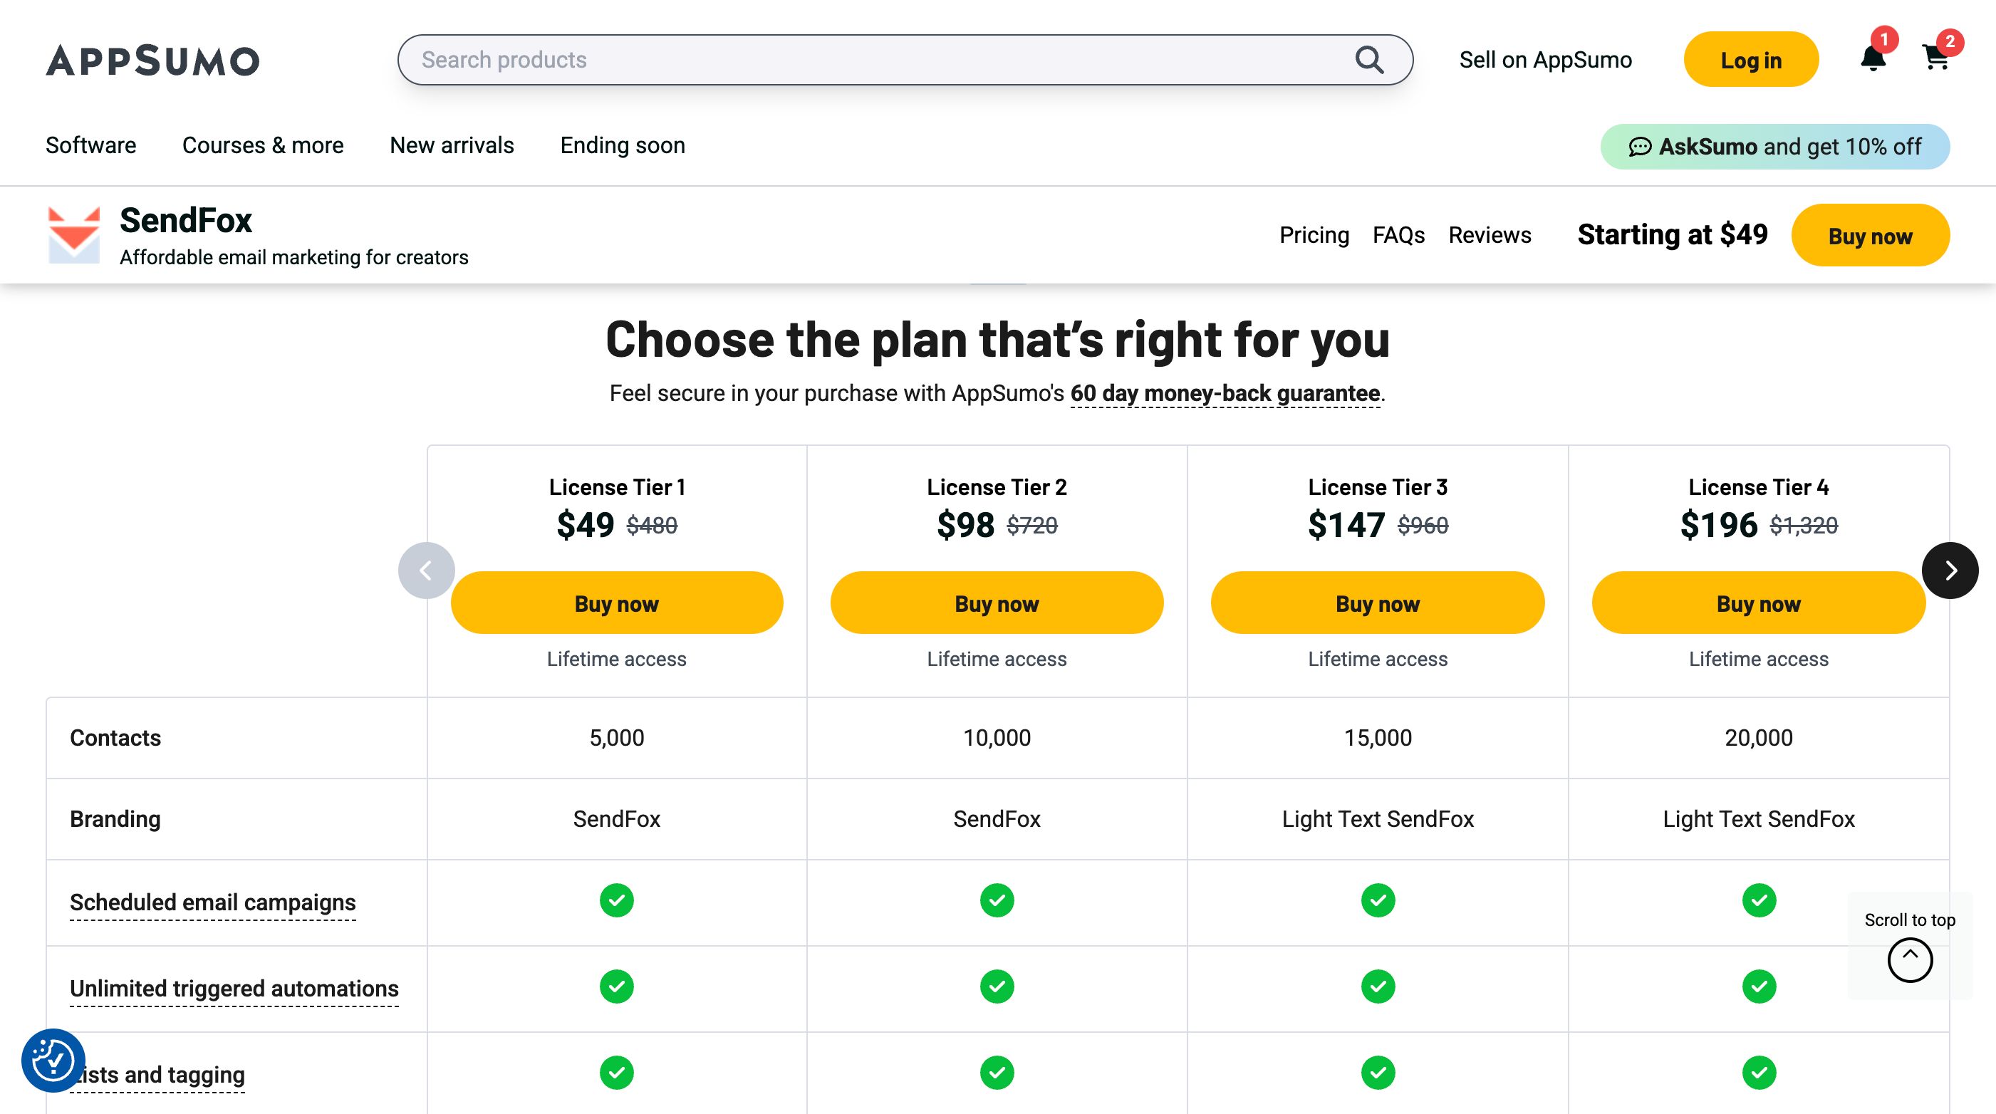The width and height of the screenshot is (1996, 1114).
Task: Buy License Tier 3 now
Action: point(1377,603)
